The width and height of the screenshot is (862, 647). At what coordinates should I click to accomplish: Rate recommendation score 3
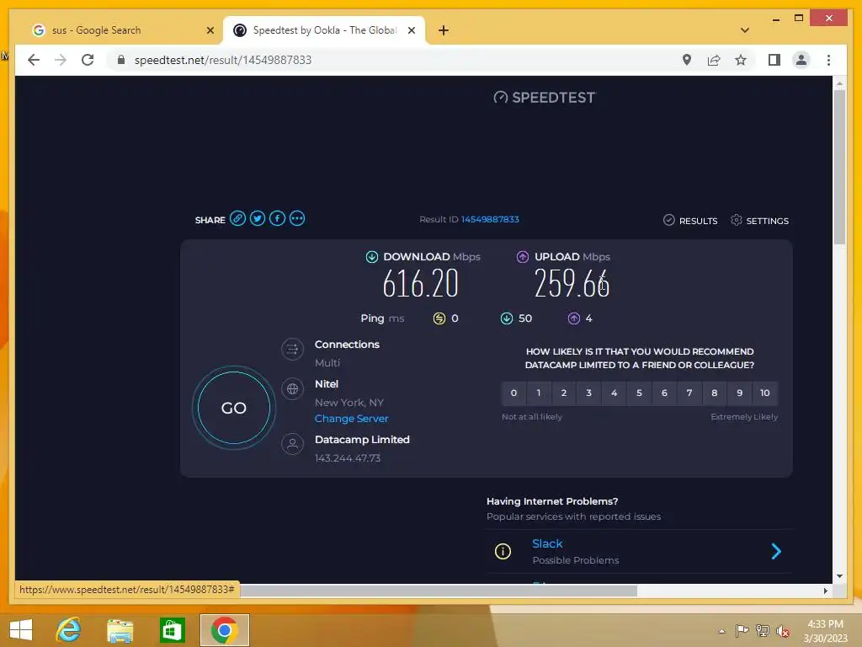click(588, 393)
